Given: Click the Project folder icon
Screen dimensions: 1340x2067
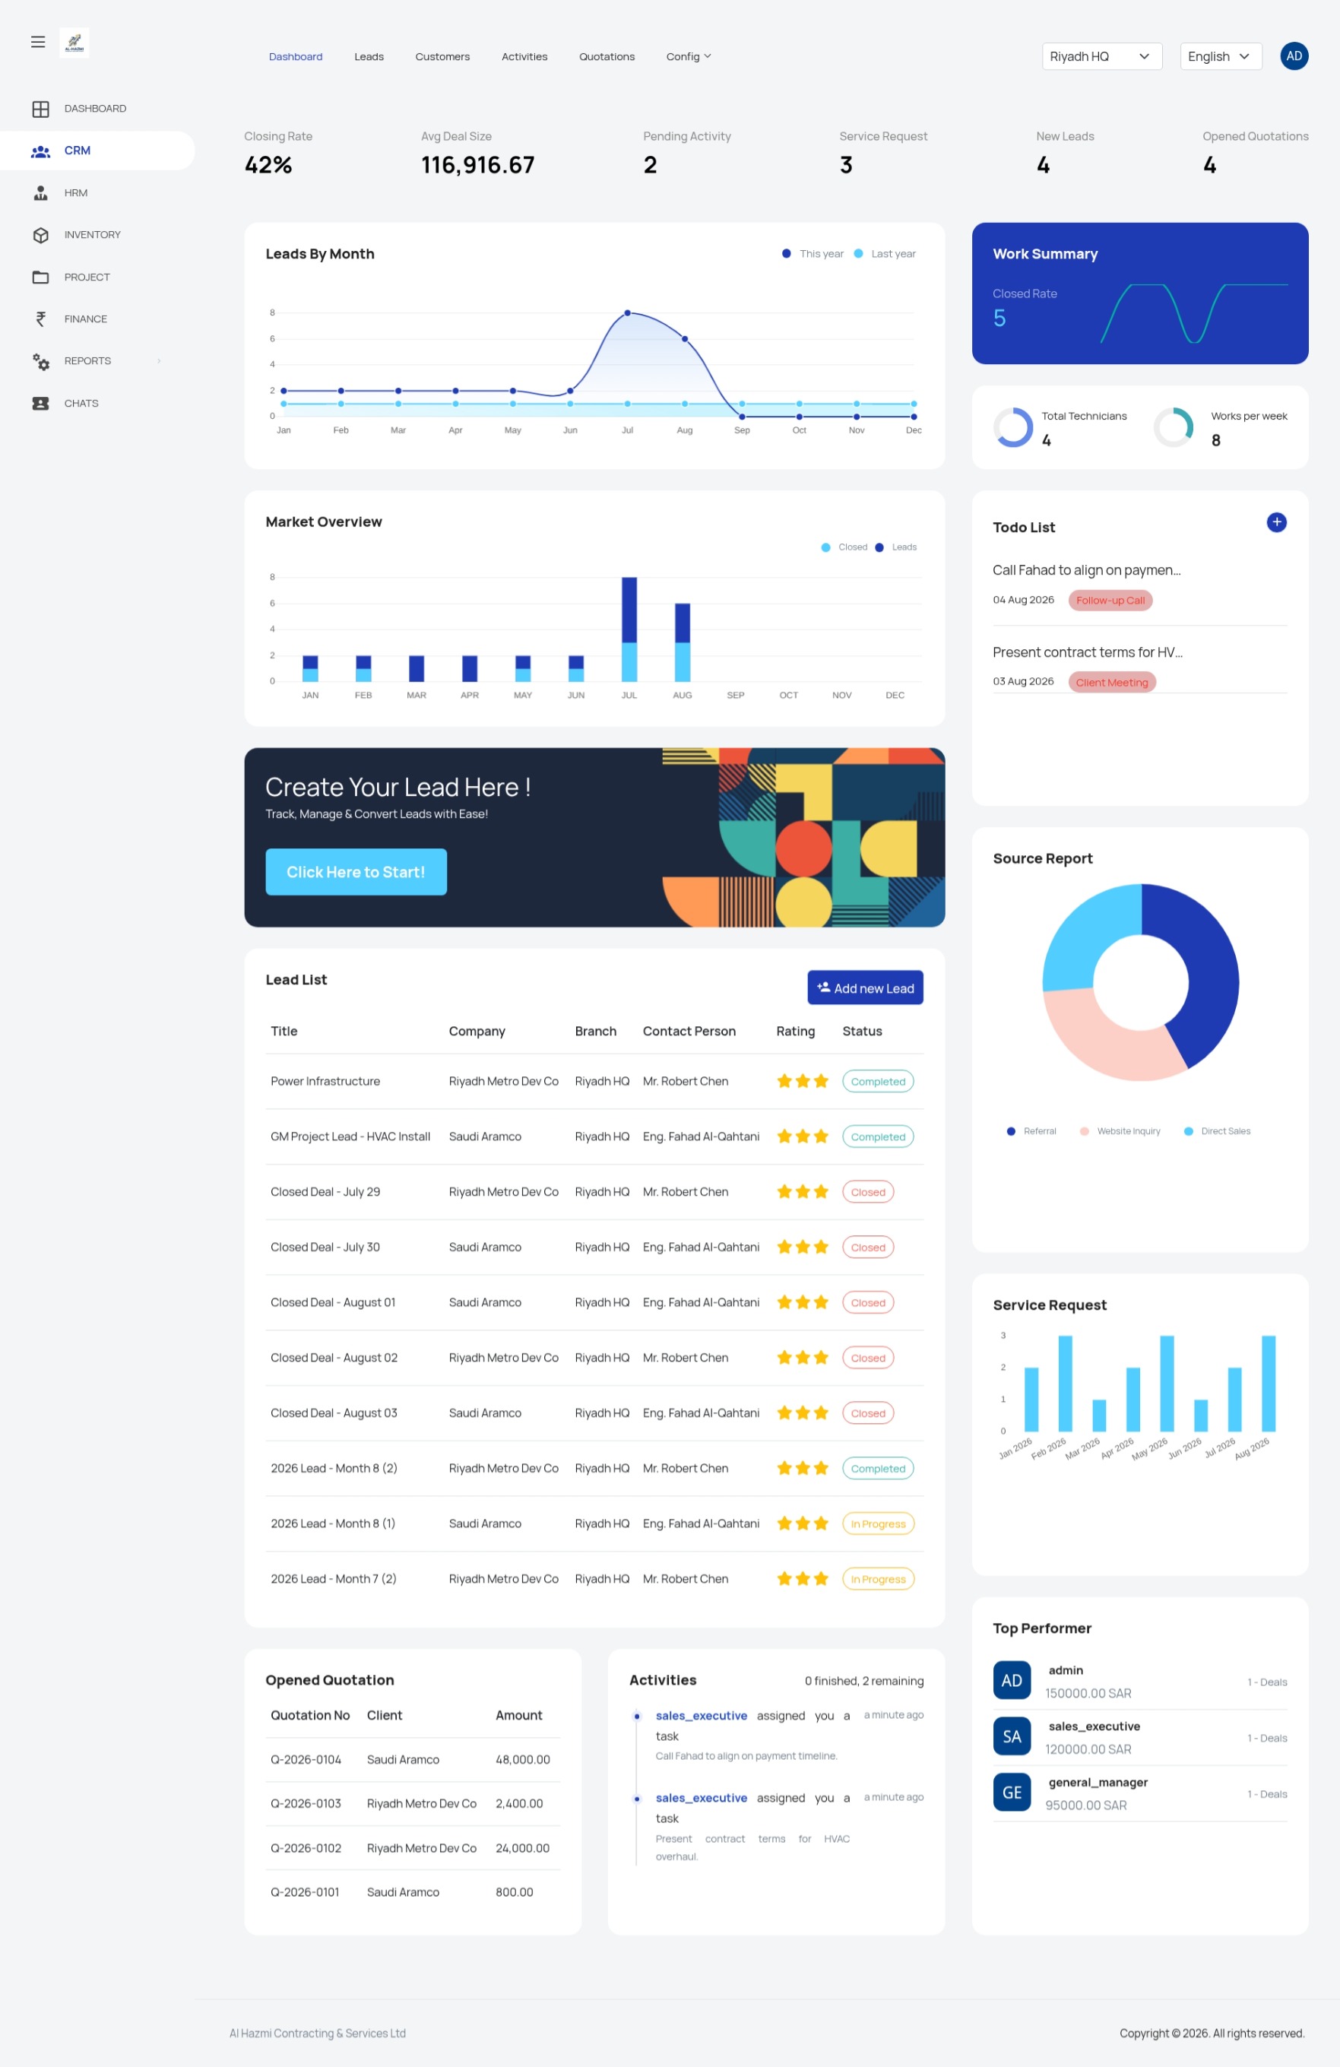Looking at the screenshot, I should click(41, 277).
